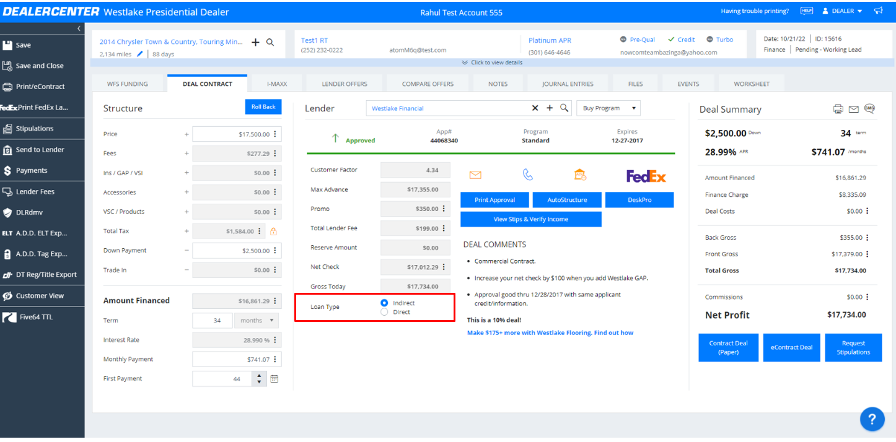Click the orange email envelope icon
The image size is (896, 442).
coord(475,175)
